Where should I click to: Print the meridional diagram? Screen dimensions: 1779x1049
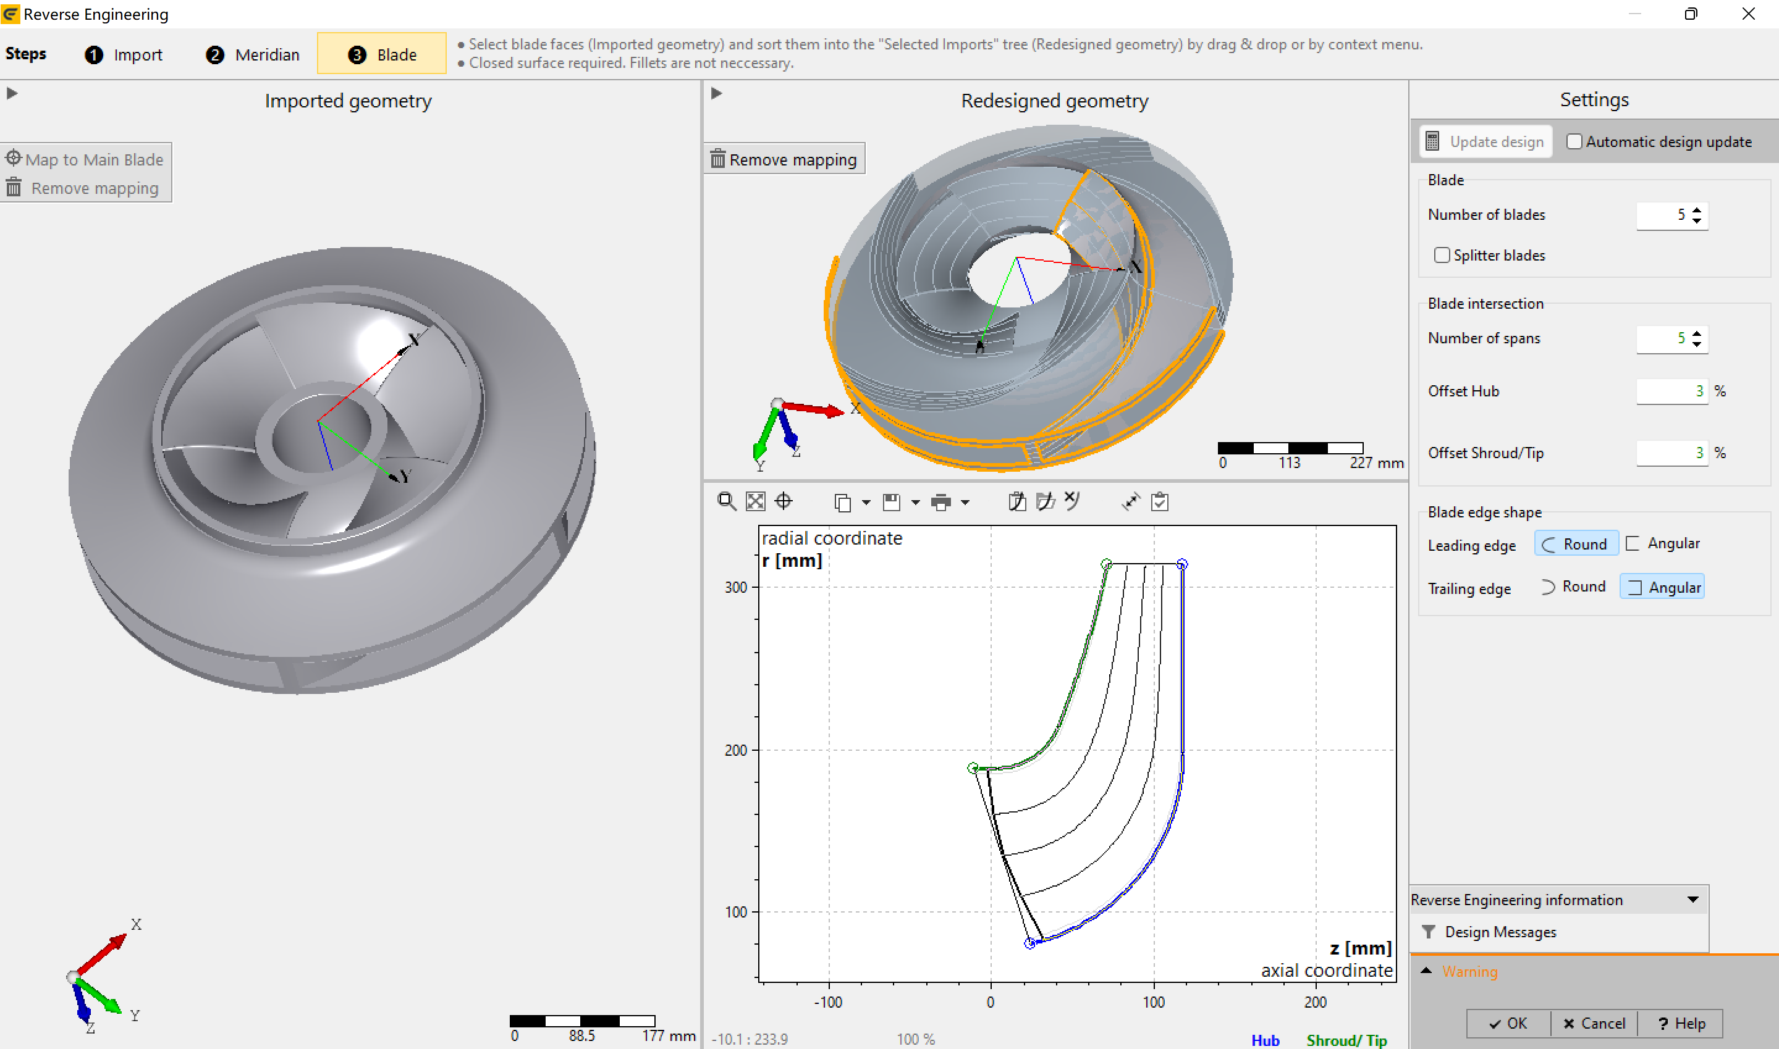940,503
